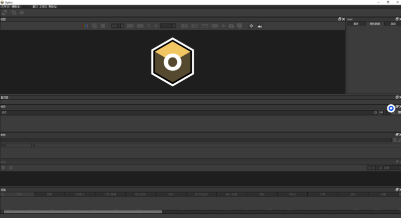Open the 帮助 menu
This screenshot has width=401, height=218.
(x=53, y=7)
